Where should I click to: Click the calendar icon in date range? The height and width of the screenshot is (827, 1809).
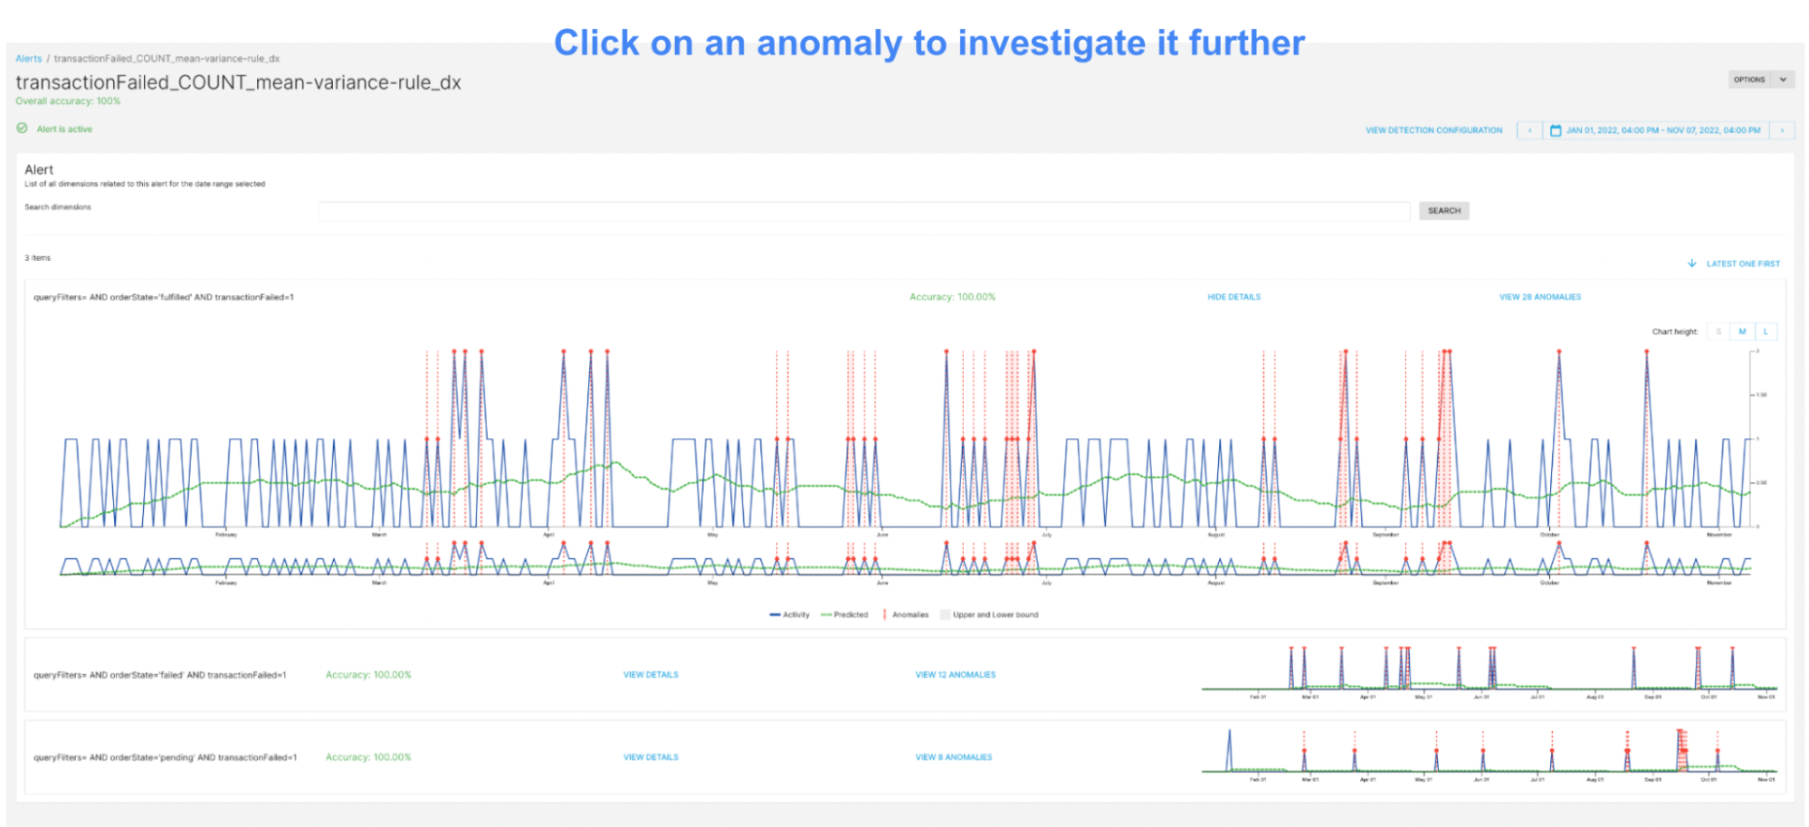point(1556,130)
